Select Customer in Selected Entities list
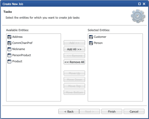Viewport: 149px width, 119px height. (100, 37)
